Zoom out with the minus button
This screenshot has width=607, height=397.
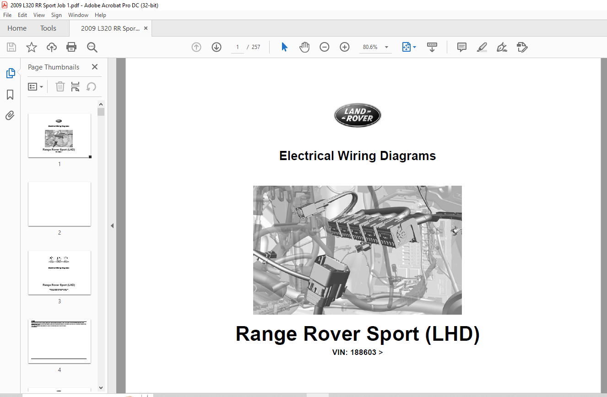point(325,47)
